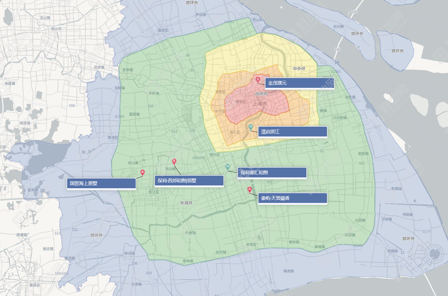The width and height of the screenshot is (448, 296).
Task: Click the 国贸海上原墅 label box
Action: [101, 183]
